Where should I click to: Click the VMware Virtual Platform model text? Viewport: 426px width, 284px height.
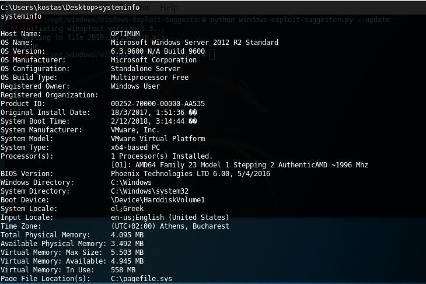(158, 139)
